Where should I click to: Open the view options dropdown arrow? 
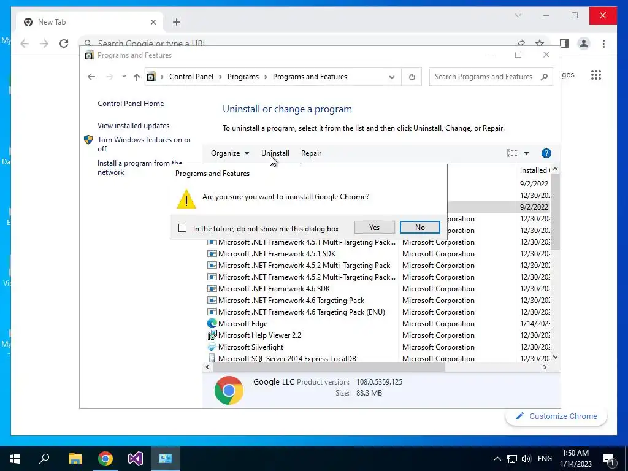point(526,153)
